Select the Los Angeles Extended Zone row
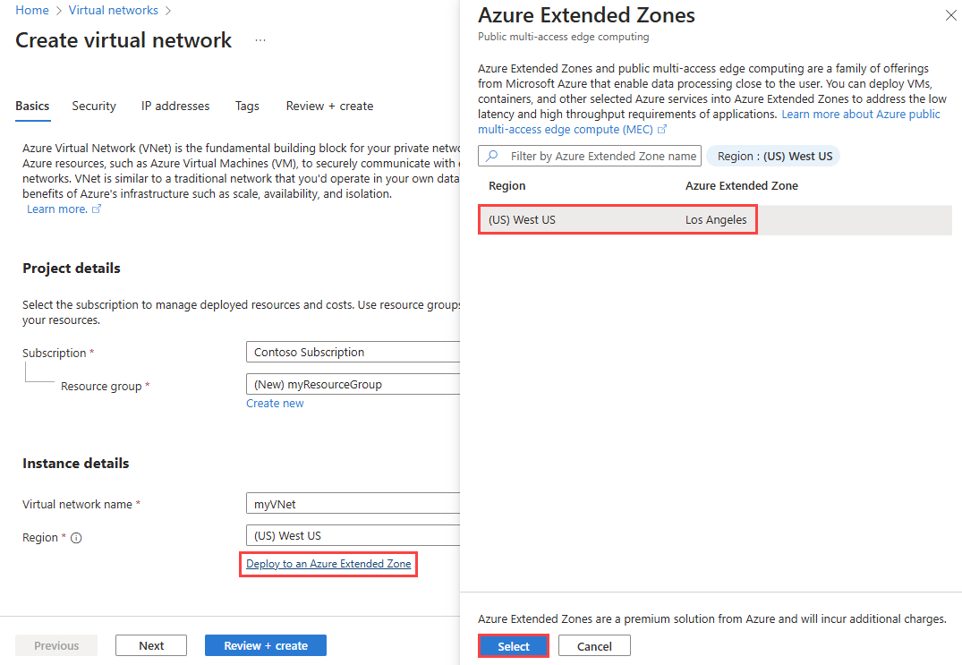The height and width of the screenshot is (665, 962). (x=617, y=219)
